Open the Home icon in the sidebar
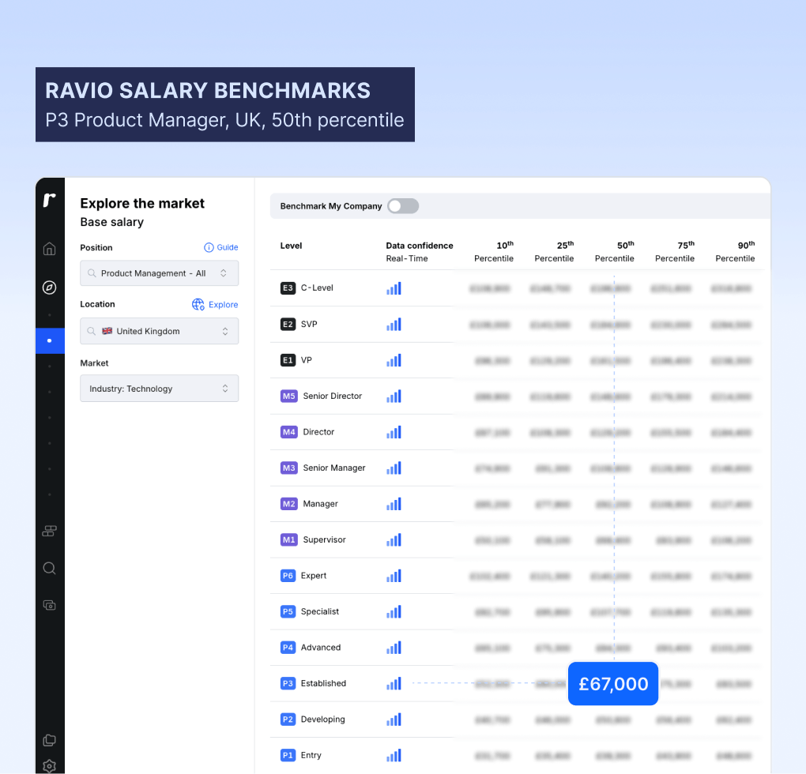The image size is (806, 774). pyautogui.click(x=49, y=248)
